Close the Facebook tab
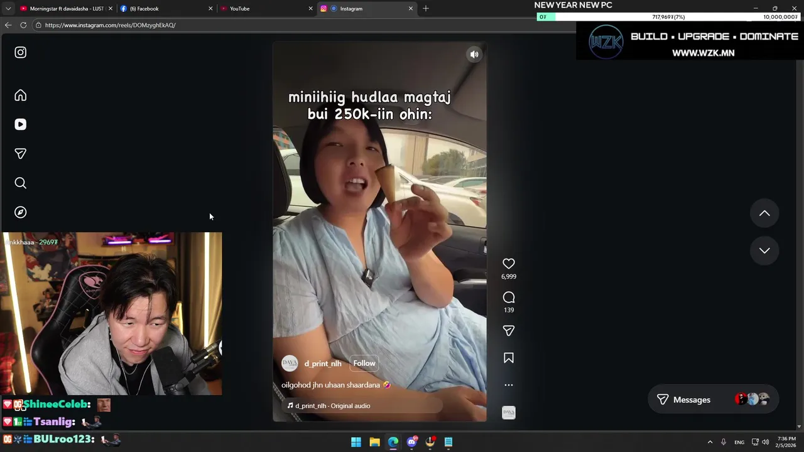804x452 pixels. (210, 9)
